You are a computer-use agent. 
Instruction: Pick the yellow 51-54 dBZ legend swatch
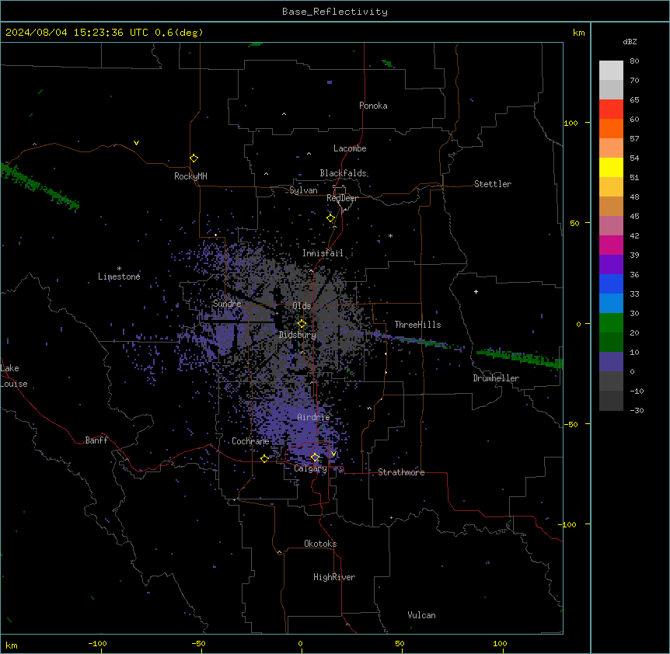point(611,167)
